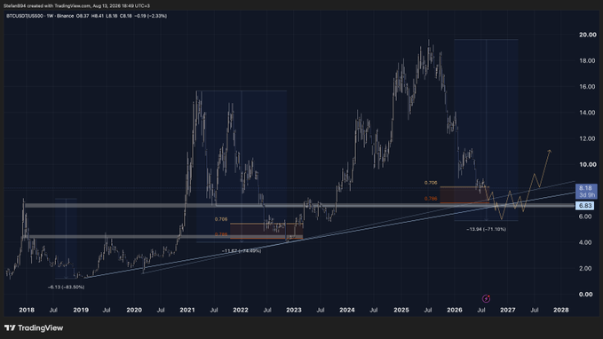The image size is (603, 339).
Task: Click the close value C8.18
Action: (126, 16)
